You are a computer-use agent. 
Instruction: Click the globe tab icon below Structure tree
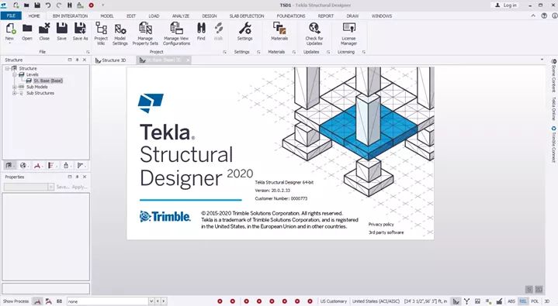pos(23,165)
